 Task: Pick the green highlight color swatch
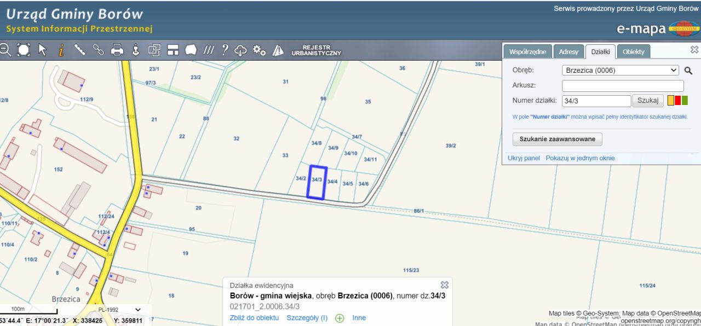pos(685,101)
